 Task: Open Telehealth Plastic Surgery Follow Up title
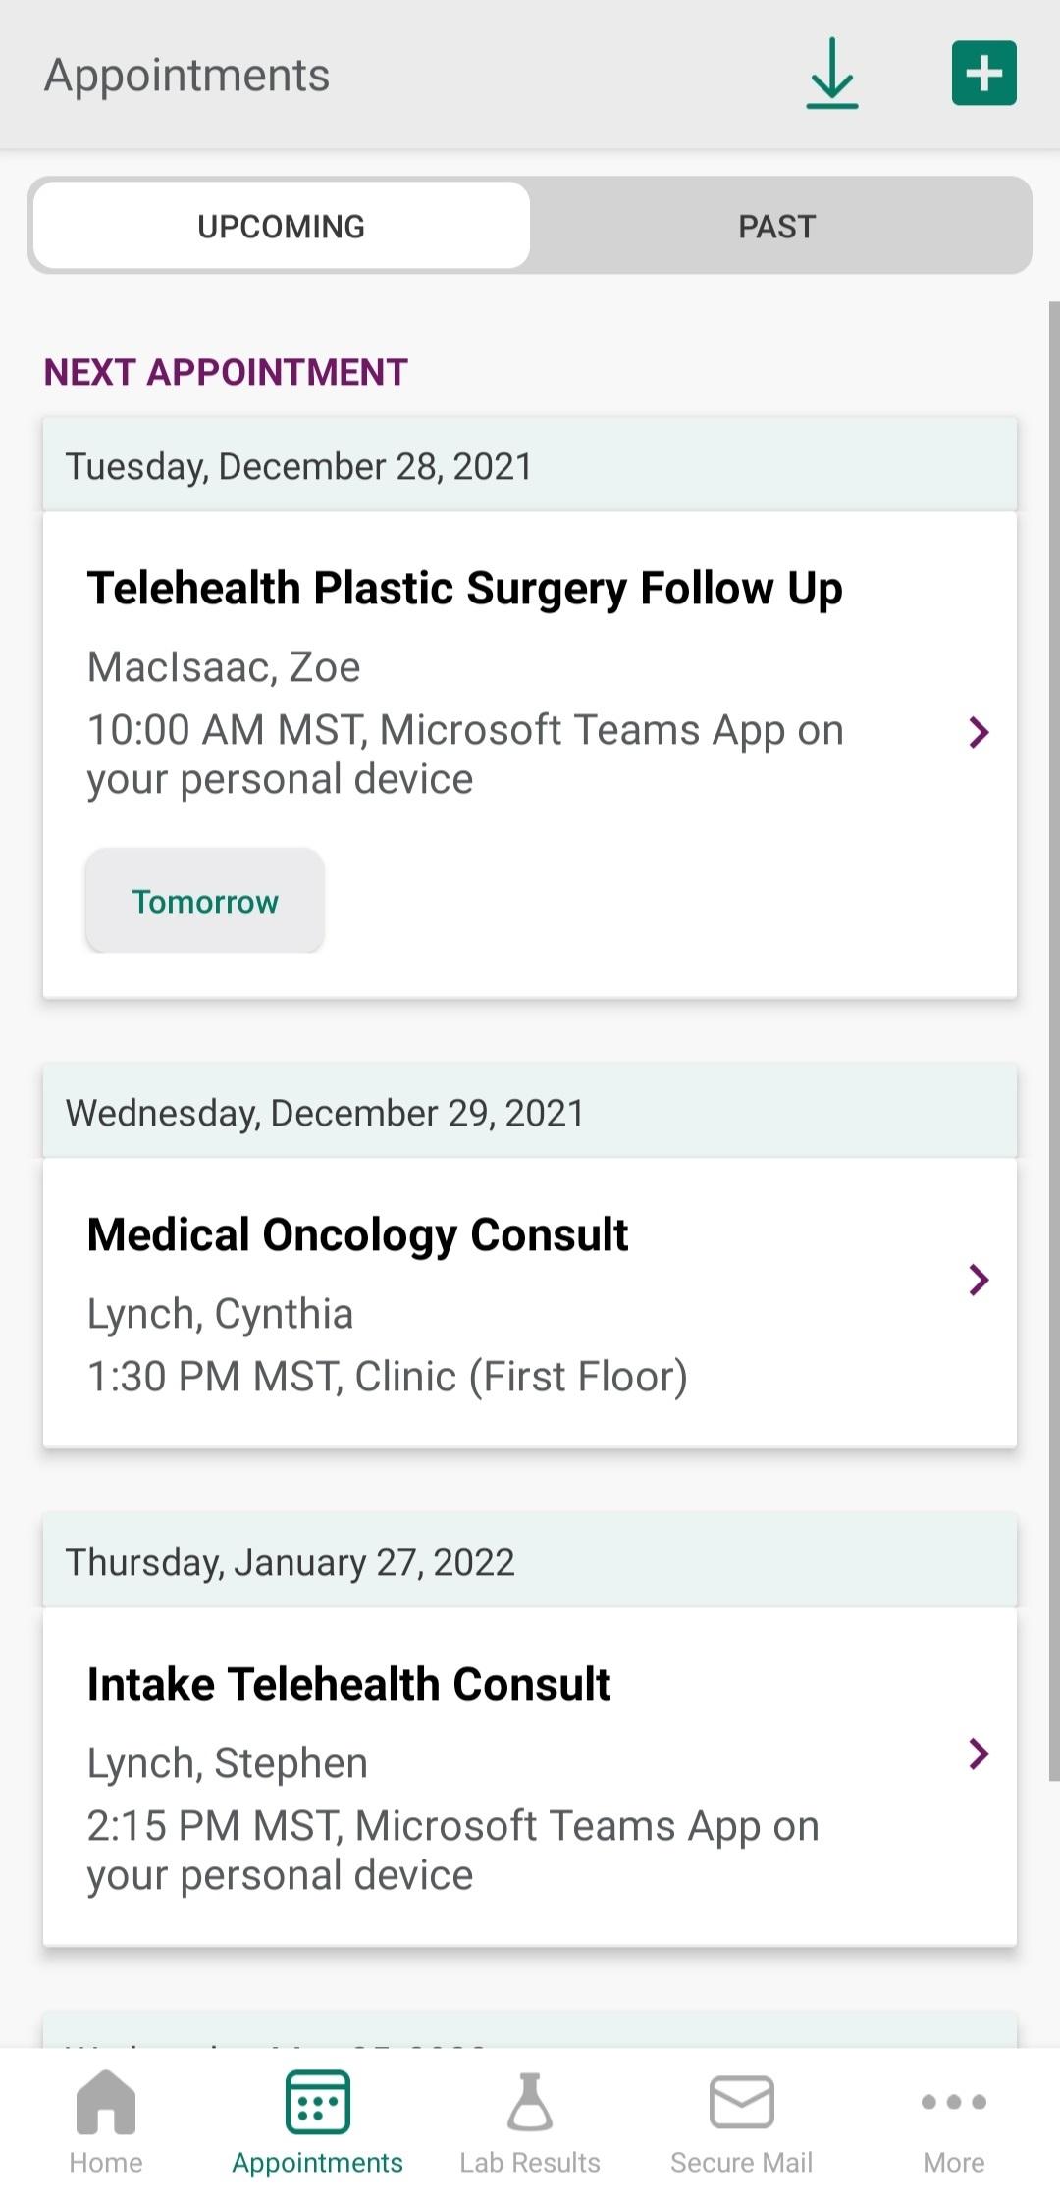(x=464, y=589)
